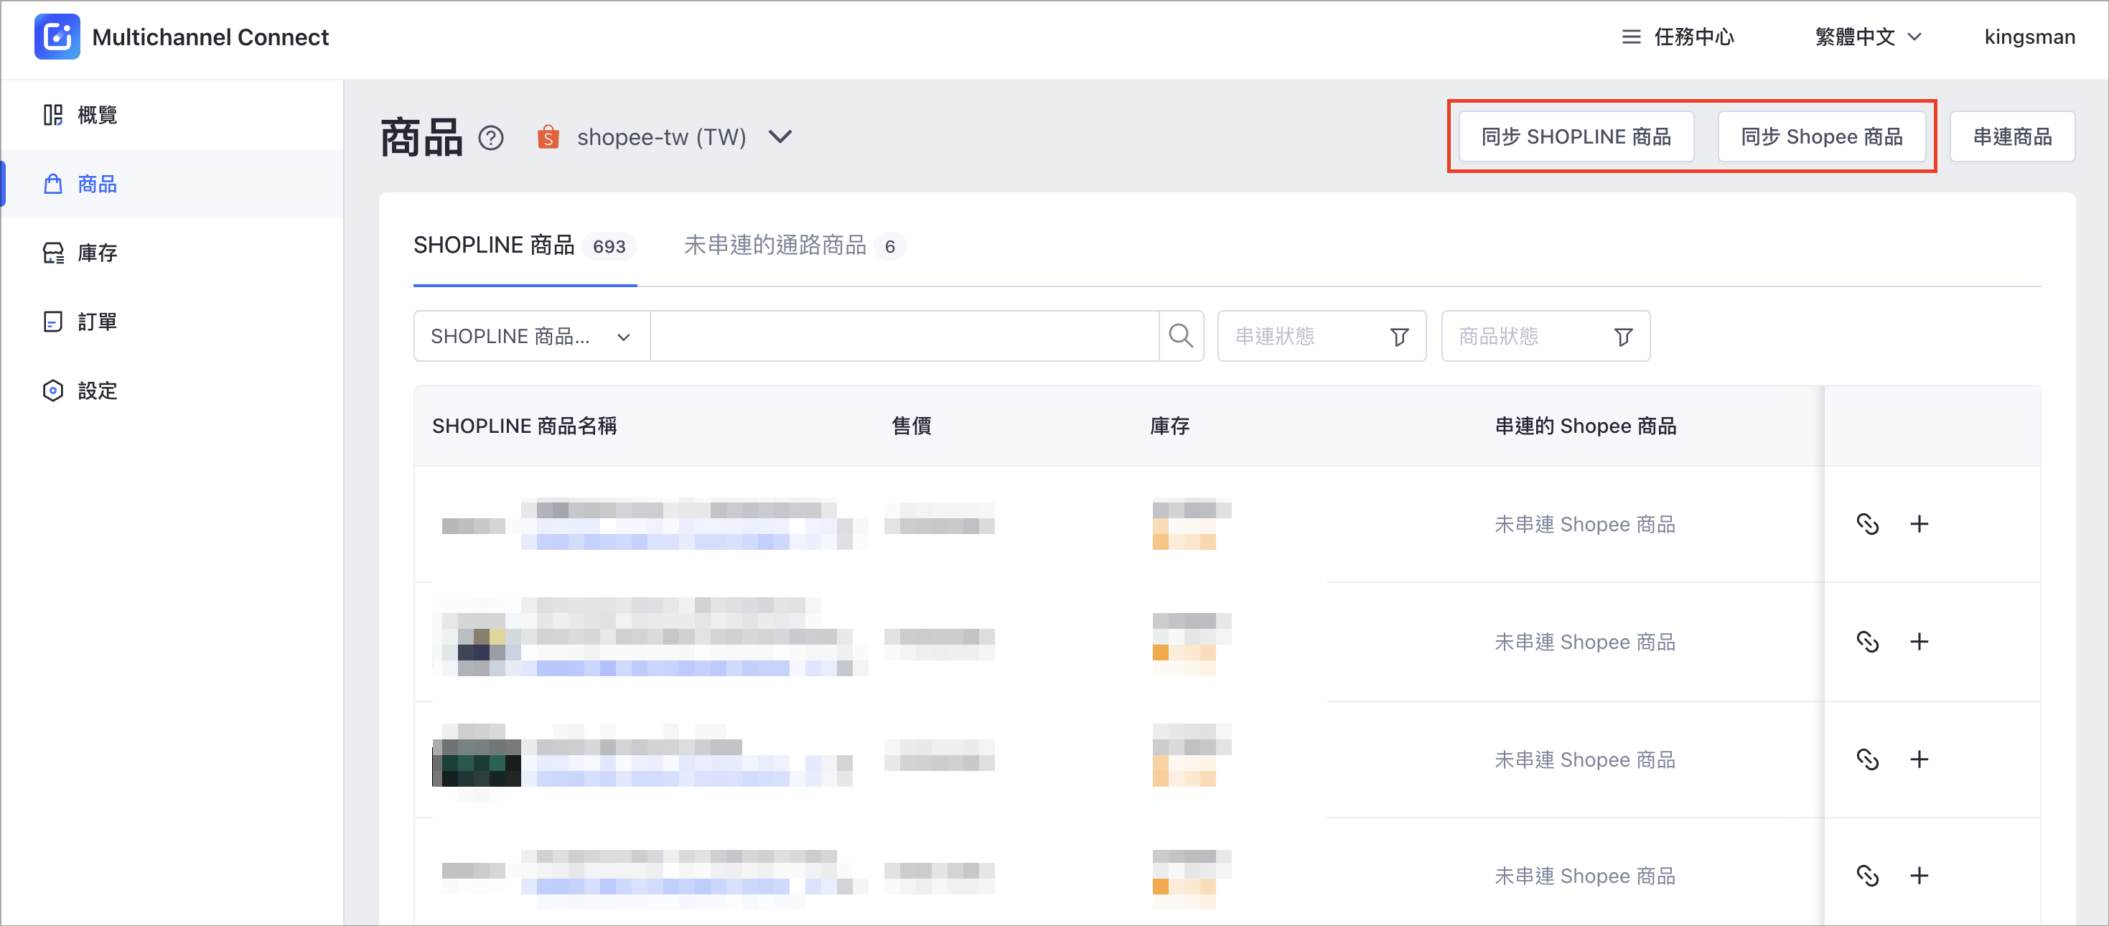Image resolution: width=2109 pixels, height=926 pixels.
Task: Click the link icon in the fourth product row
Action: [x=1866, y=875]
